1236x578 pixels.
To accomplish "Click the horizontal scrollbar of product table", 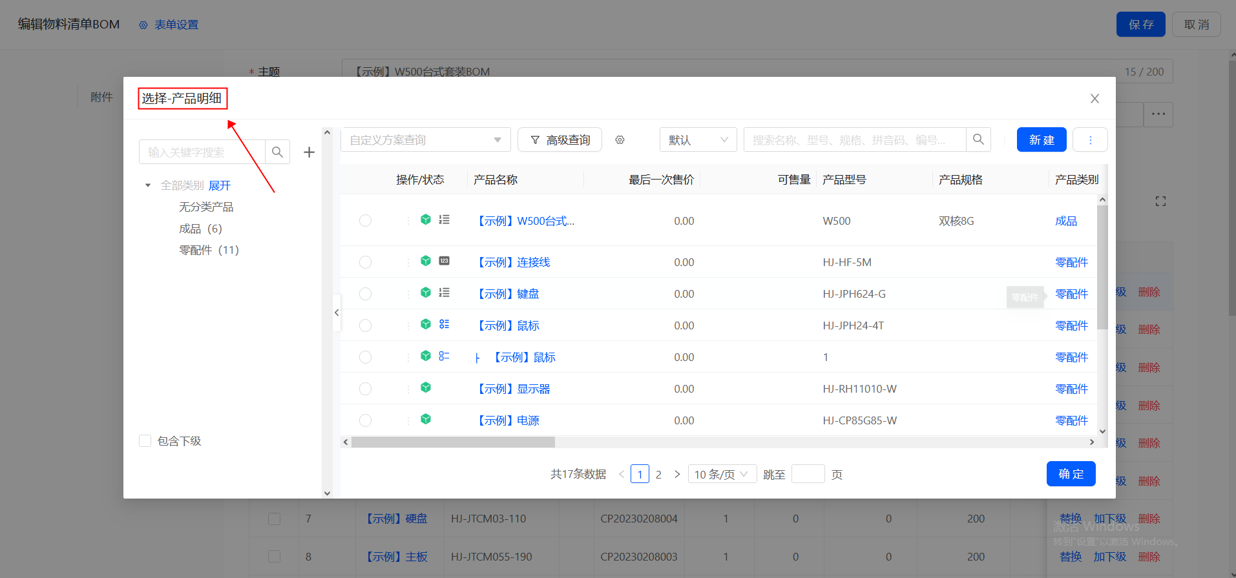I will click(x=453, y=442).
